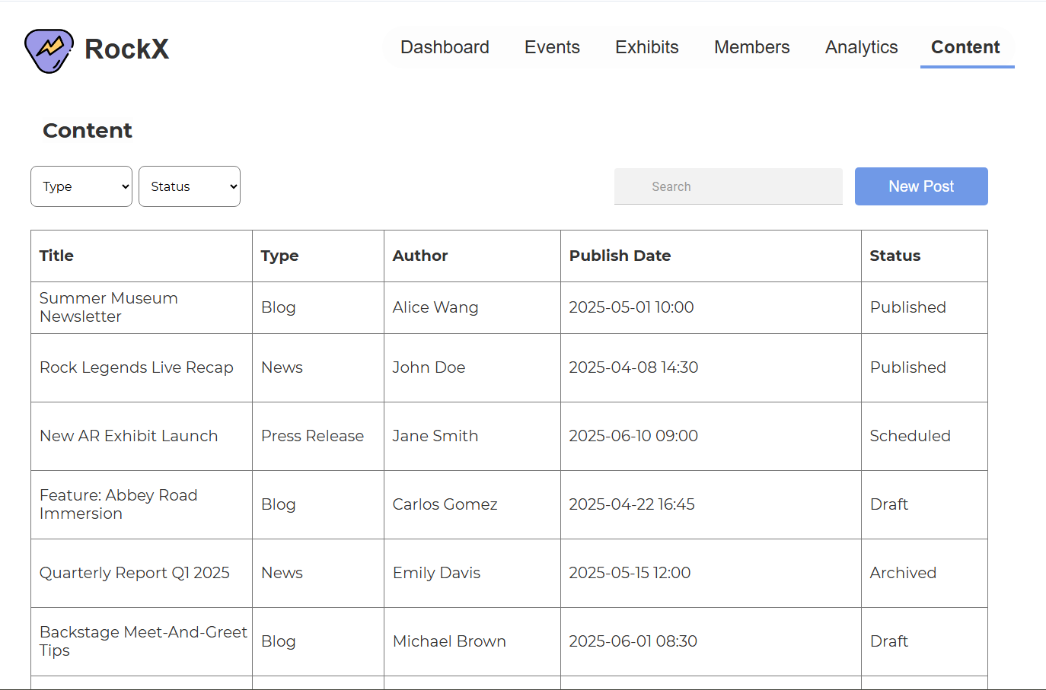
Task: Click author Emily Davis
Action: point(436,573)
